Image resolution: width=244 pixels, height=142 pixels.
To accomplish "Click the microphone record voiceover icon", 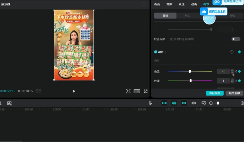I will pos(150,103).
